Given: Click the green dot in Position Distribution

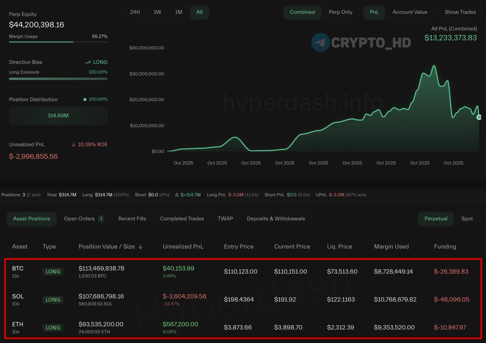Looking at the screenshot, I should pos(85,100).
